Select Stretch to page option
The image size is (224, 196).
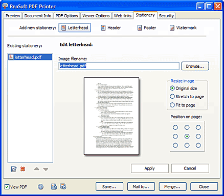click(172, 97)
